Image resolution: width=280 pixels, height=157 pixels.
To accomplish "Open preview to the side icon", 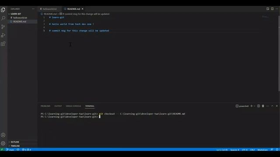I will (x=268, y=9).
